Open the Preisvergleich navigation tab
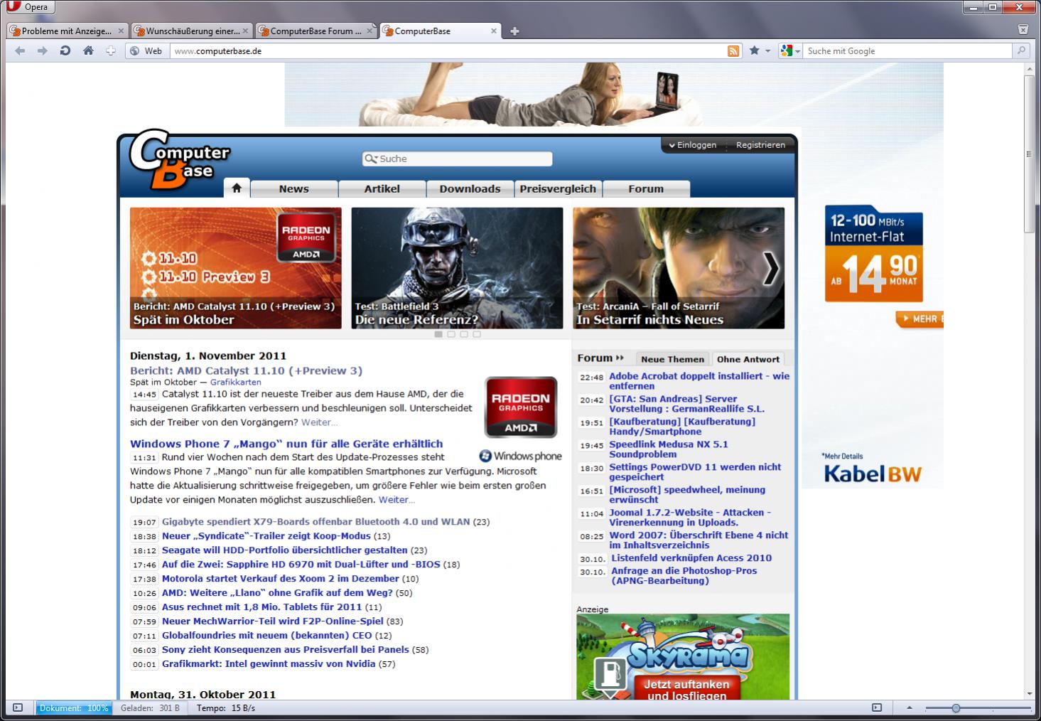 coord(559,189)
